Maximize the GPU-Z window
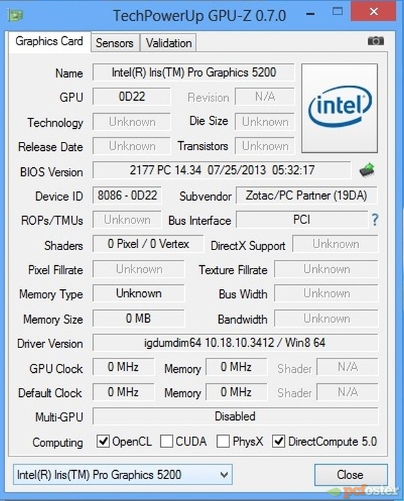The height and width of the screenshot is (501, 404). point(338,12)
